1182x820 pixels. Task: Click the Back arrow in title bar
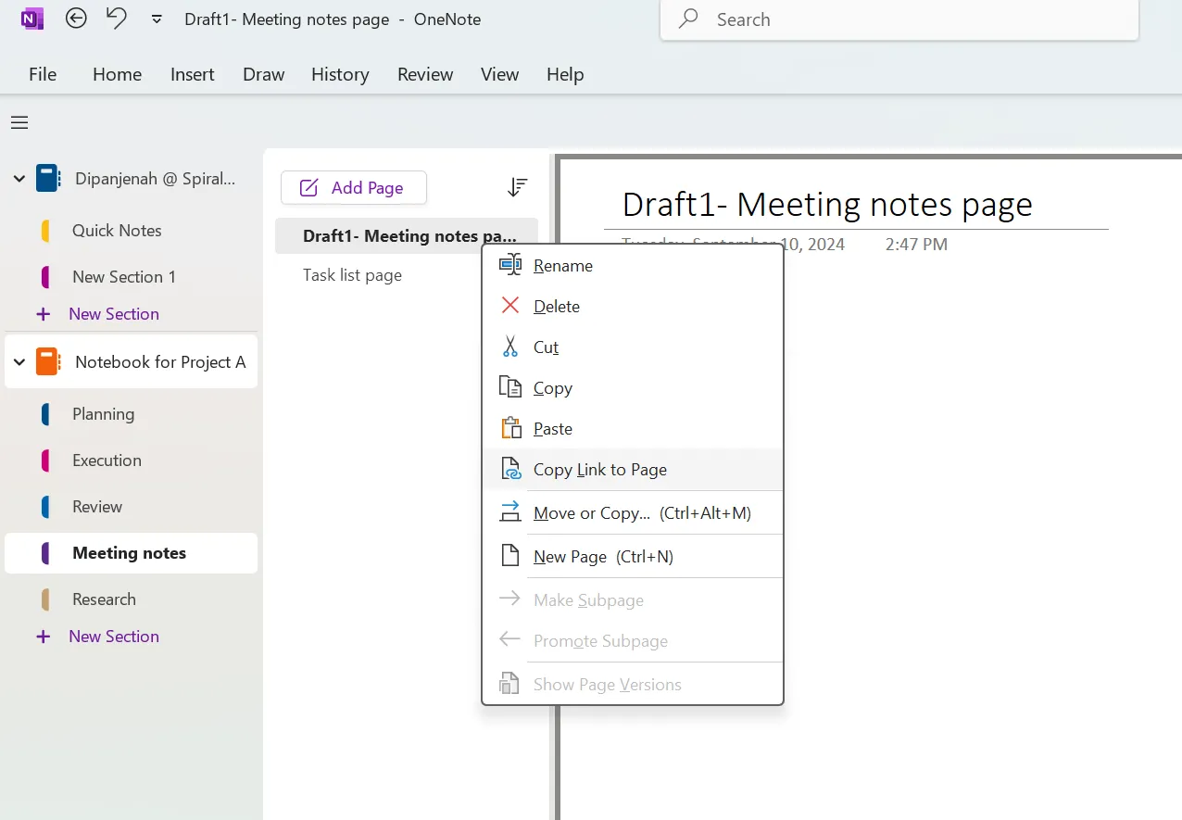[x=76, y=18]
